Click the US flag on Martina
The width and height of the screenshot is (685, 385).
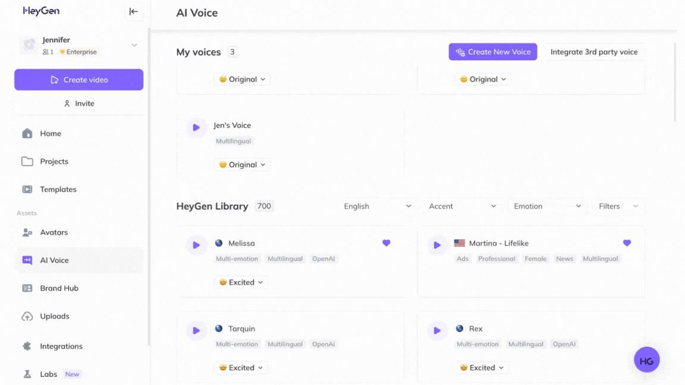(460, 243)
